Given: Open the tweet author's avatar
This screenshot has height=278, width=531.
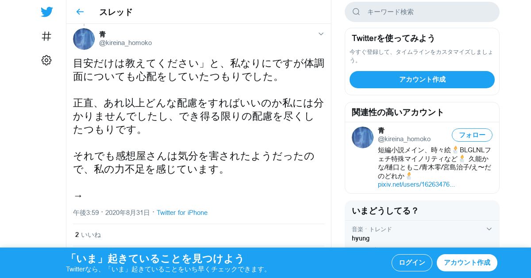Looking at the screenshot, I should click(x=84, y=39).
